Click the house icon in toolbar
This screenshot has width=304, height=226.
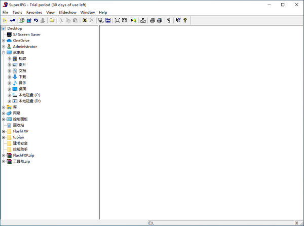tap(22, 20)
